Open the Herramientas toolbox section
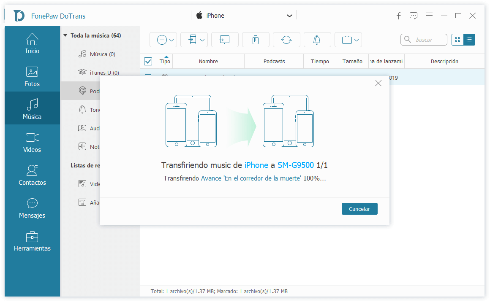The image size is (490, 302). 32,241
